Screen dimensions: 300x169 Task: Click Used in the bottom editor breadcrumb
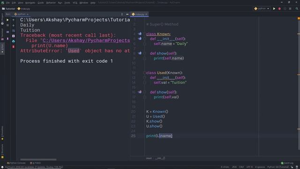pyautogui.click(x=149, y=158)
